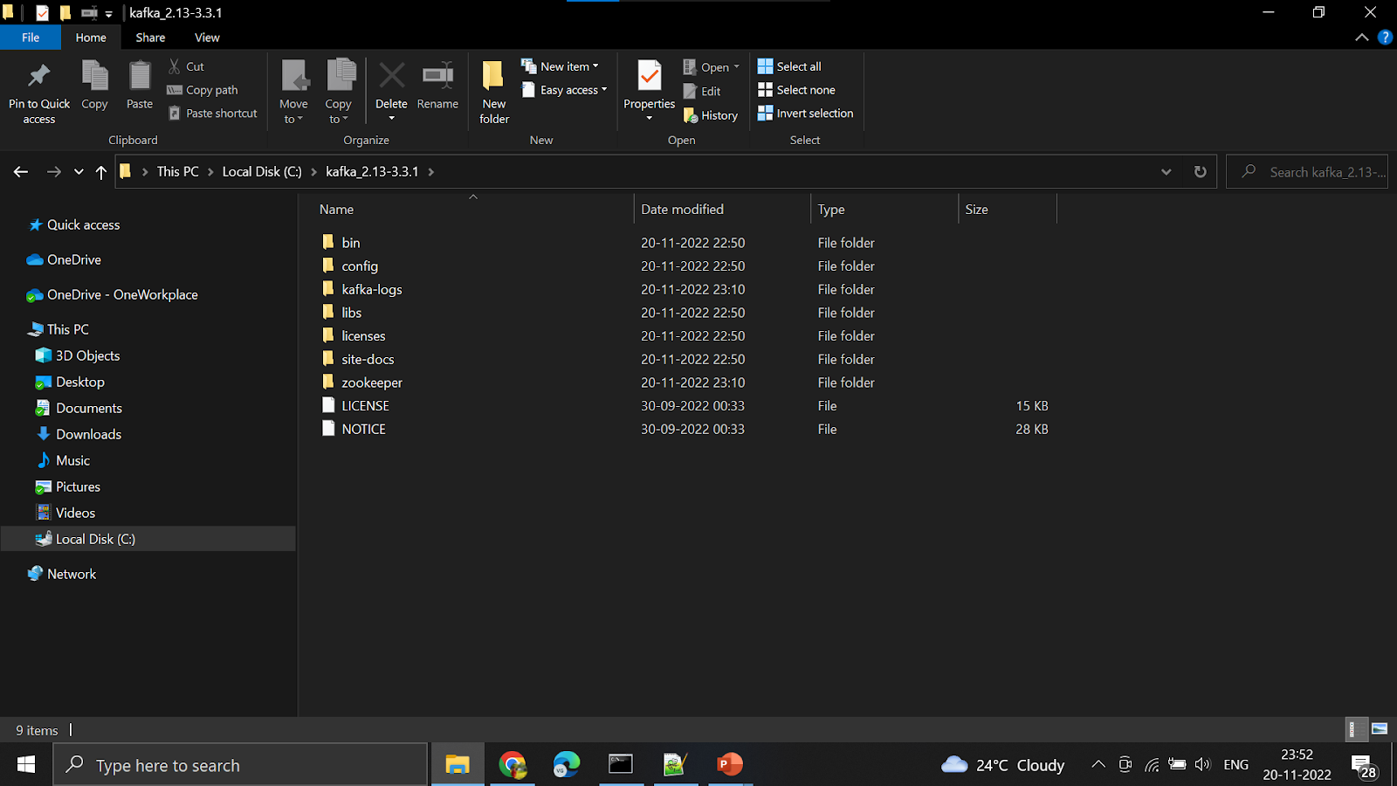Expand the Easy access dropdown
Screen dimensions: 1397x786
[x=564, y=90]
